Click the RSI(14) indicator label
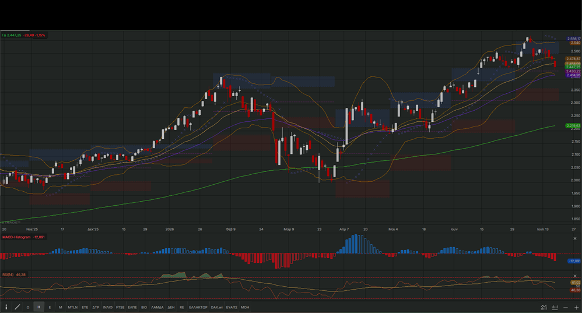The width and height of the screenshot is (582, 313). (x=8, y=275)
